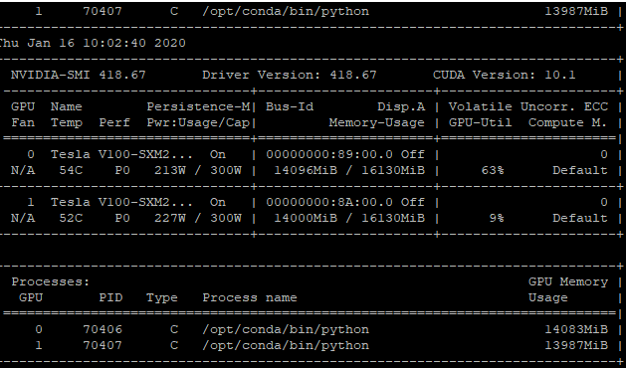Click the 'Bus-Id' column header
Viewport: 626px width, 368px height.
(290, 106)
